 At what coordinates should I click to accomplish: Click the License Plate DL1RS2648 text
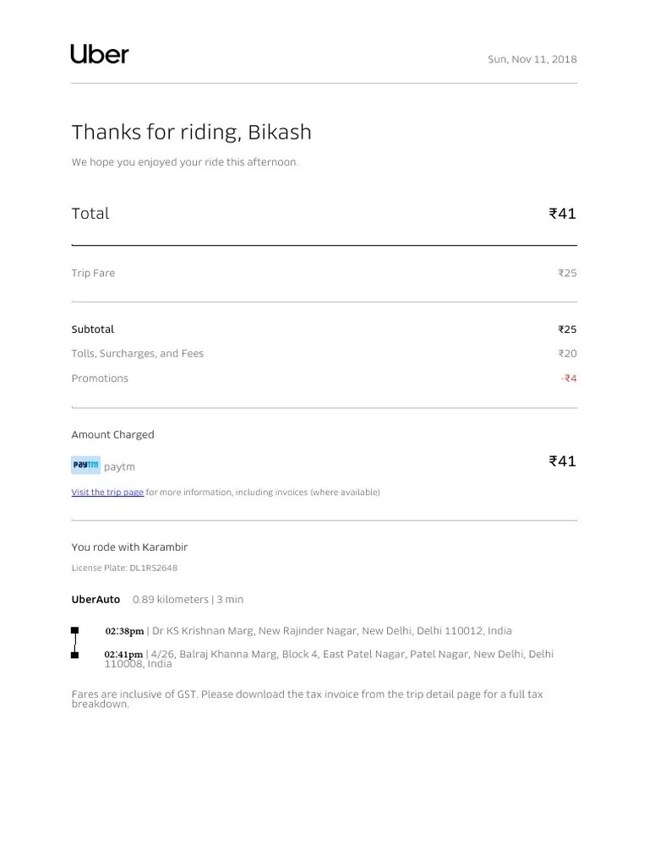124,568
